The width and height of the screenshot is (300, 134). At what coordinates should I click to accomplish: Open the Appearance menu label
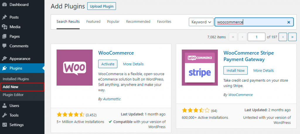tap(20, 59)
